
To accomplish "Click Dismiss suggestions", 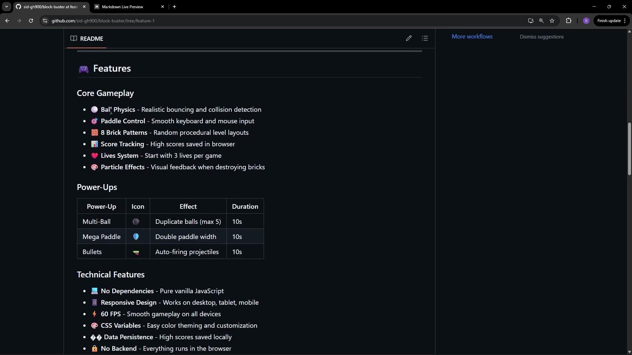I will [541, 37].
